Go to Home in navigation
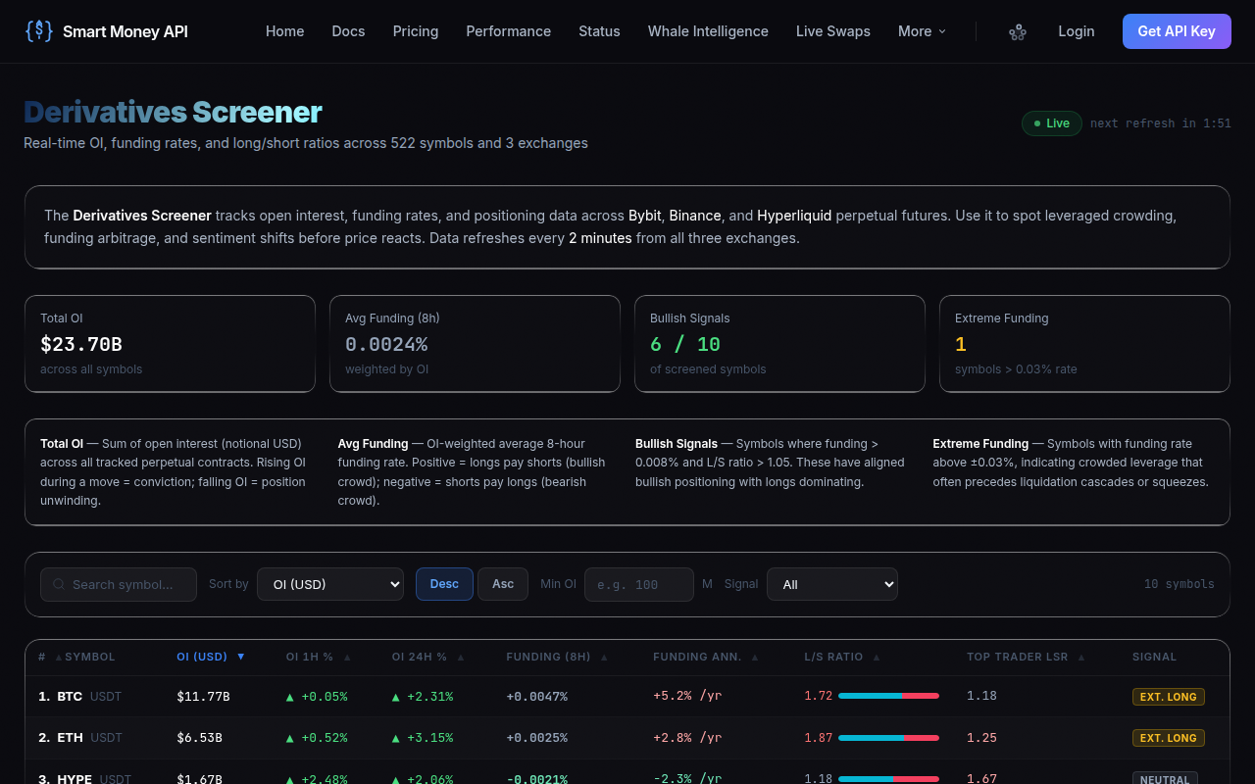Image resolution: width=1255 pixels, height=784 pixels. coord(285,31)
